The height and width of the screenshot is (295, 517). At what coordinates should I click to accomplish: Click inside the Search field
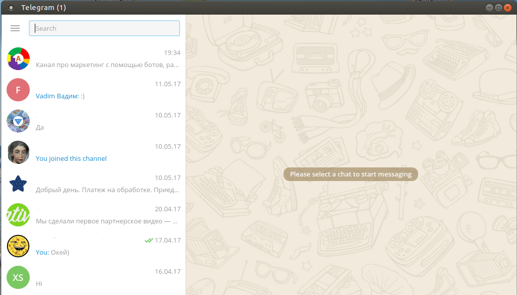click(x=104, y=28)
